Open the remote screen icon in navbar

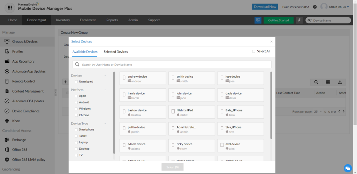point(258,20)
